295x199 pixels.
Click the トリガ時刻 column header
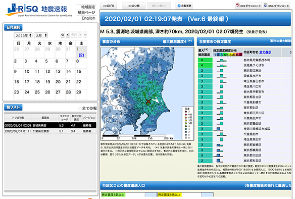(x=18, y=118)
